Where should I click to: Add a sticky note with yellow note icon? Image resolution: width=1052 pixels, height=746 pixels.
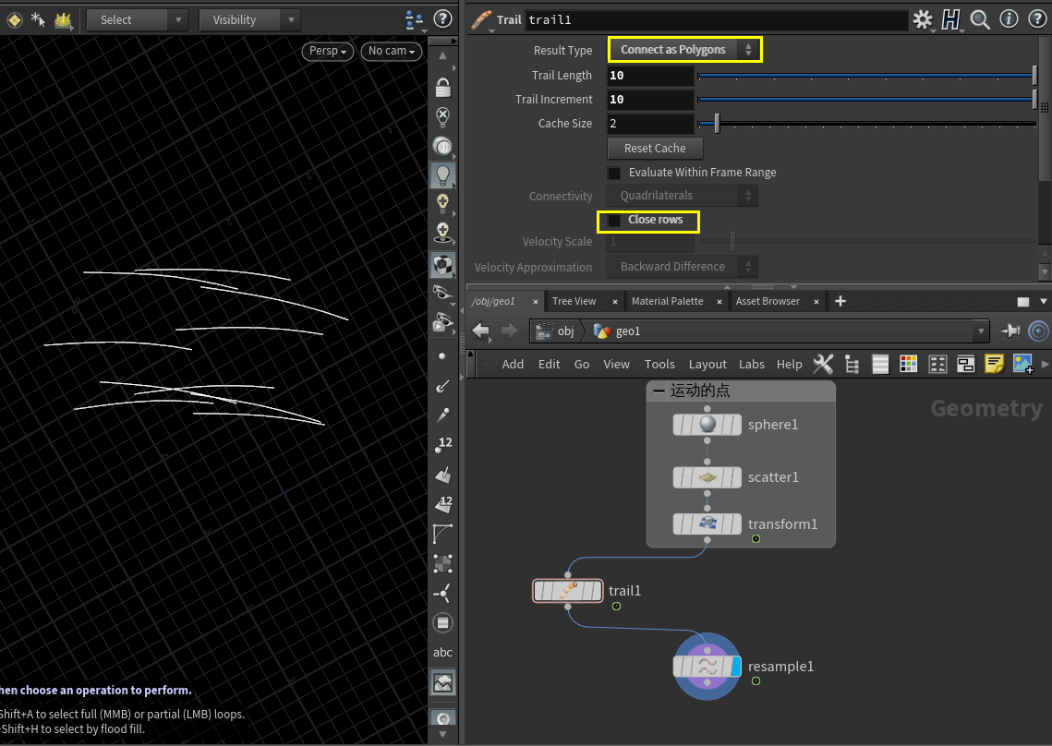(x=995, y=364)
